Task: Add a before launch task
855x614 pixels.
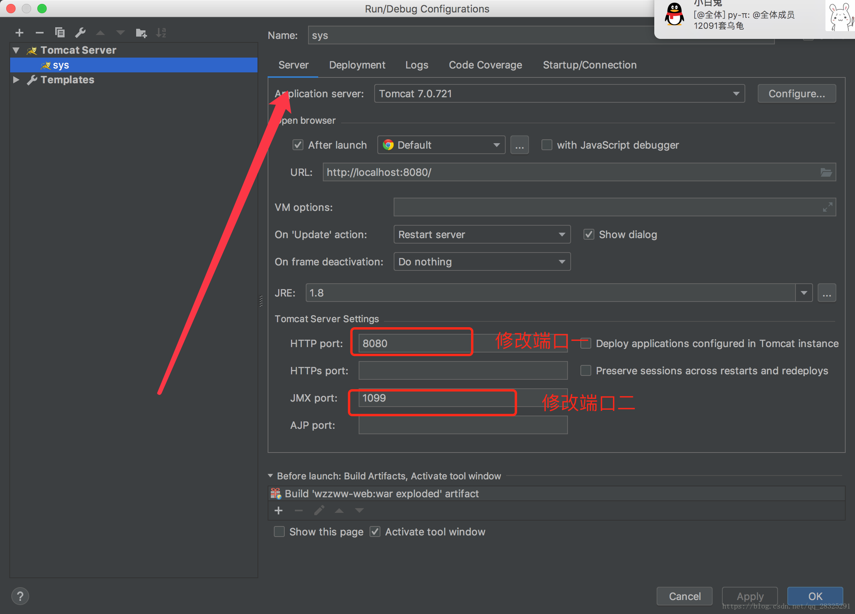Action: (279, 510)
